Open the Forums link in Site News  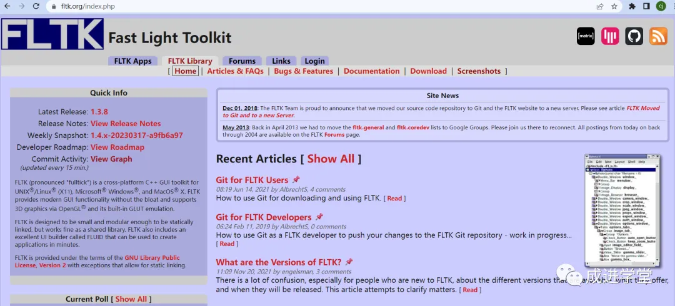(x=334, y=135)
